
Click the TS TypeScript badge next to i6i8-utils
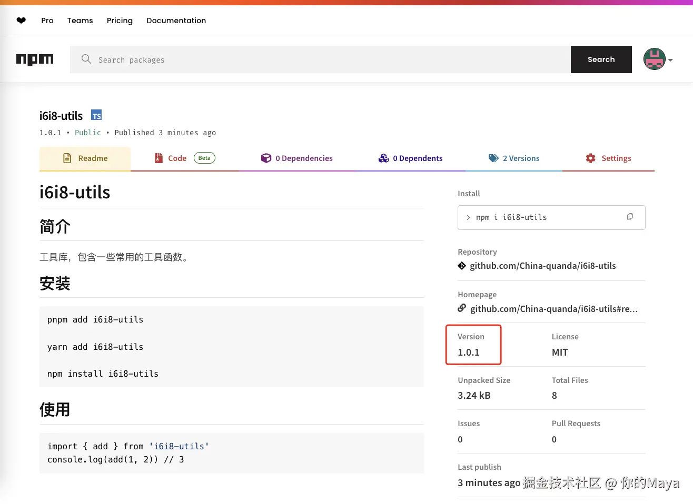(96, 115)
